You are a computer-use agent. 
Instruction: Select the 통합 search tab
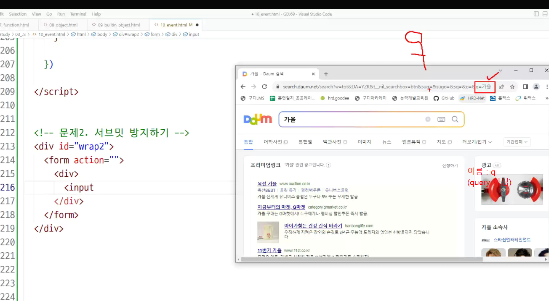tap(248, 142)
